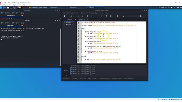
Task: Toggle fold marker on the try line
Action: (81, 29)
